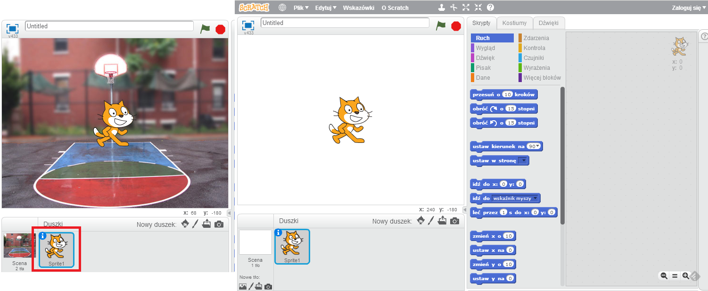708x291 pixels.
Task: Click the block help question-mark tool
Action: 490,8
